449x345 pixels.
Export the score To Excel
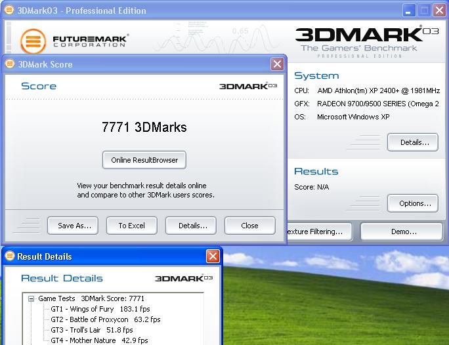coord(132,226)
